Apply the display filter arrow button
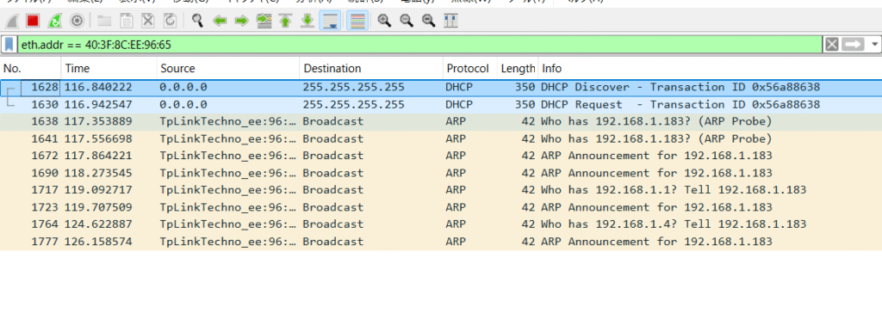 (x=854, y=45)
